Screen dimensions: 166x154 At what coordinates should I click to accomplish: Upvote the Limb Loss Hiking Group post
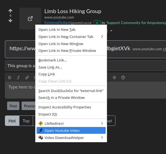tap(10, 11)
